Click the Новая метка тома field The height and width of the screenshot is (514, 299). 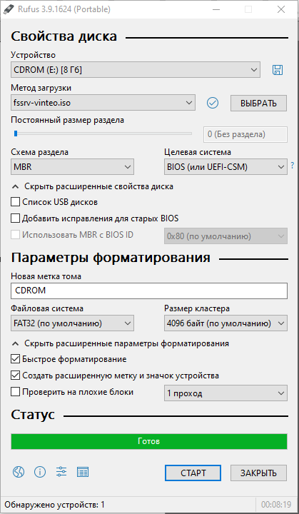(x=149, y=291)
